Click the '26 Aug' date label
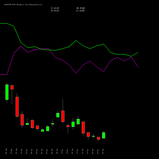Image resolution: width=159 pixels, height=159 pixels. (6, 151)
